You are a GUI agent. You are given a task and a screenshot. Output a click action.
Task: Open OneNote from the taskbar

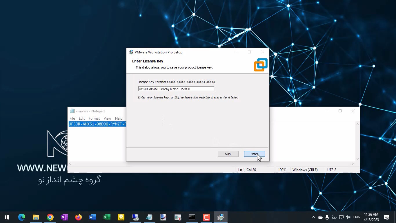pos(64,217)
